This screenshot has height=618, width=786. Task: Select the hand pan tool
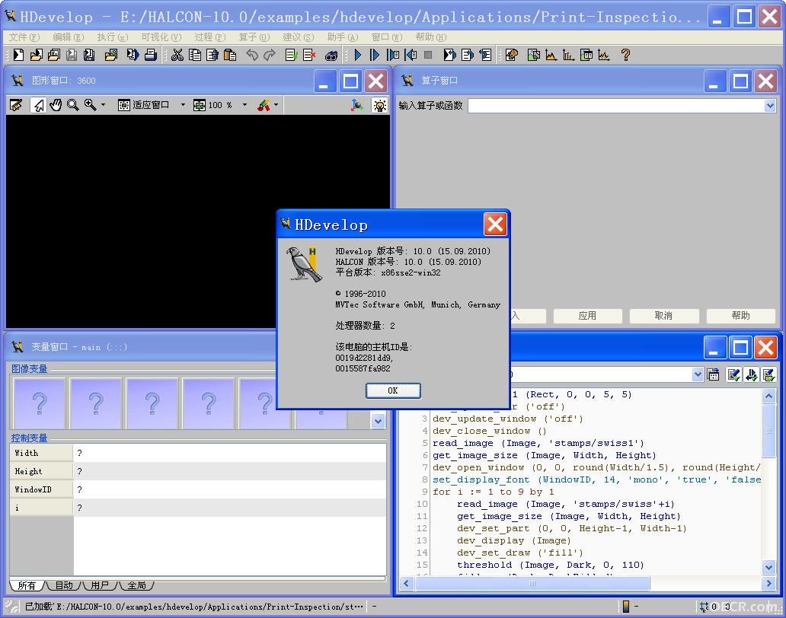[56, 105]
